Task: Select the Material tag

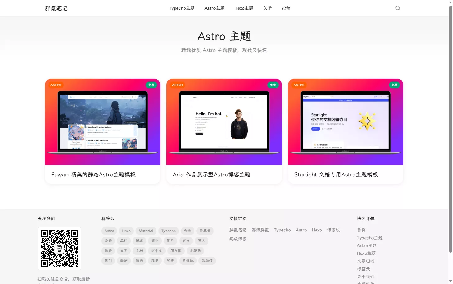Action: coord(146,231)
